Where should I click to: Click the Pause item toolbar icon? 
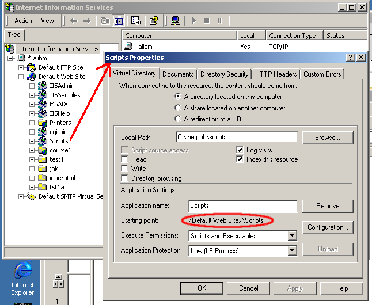pyautogui.click(x=219, y=21)
